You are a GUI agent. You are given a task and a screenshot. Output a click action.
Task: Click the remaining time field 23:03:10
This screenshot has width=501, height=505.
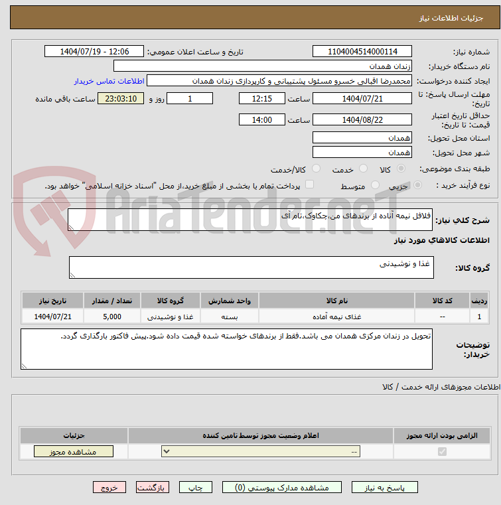[x=121, y=99]
